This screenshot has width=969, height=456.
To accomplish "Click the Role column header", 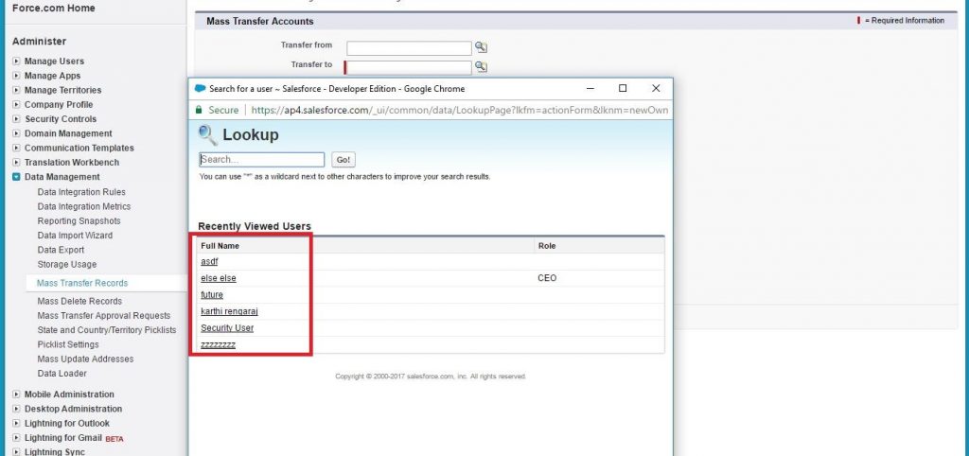I will click(547, 246).
